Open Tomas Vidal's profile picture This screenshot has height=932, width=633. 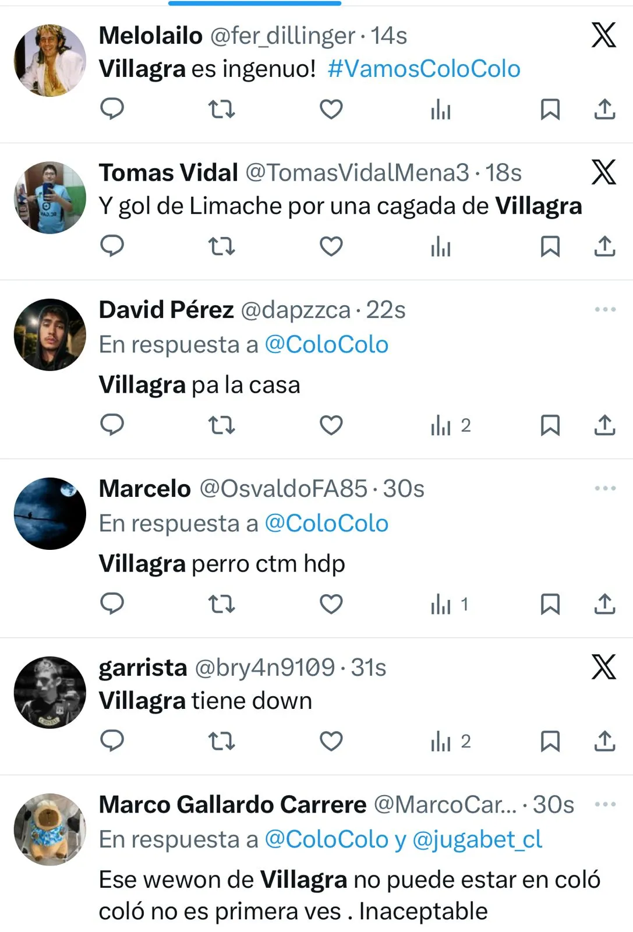(50, 197)
